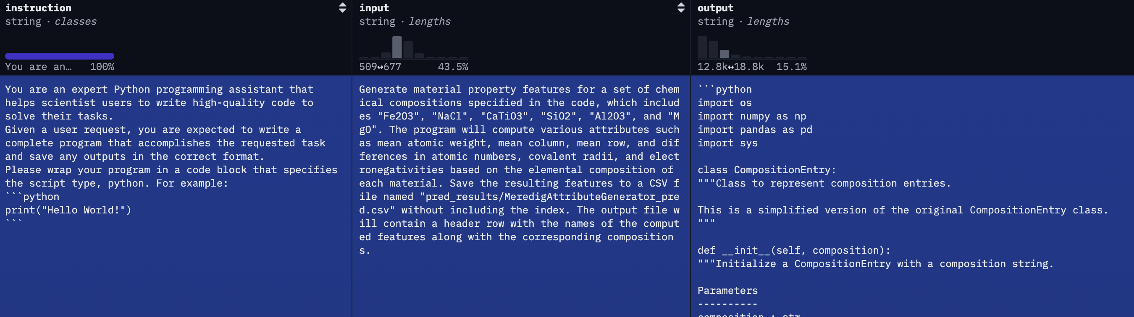Image resolution: width=1134 pixels, height=317 pixels.
Task: Open the input cell about material features
Action: click(521, 196)
